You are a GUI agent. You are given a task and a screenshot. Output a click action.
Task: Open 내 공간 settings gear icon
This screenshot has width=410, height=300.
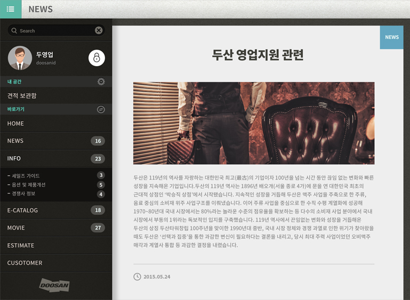(101, 82)
